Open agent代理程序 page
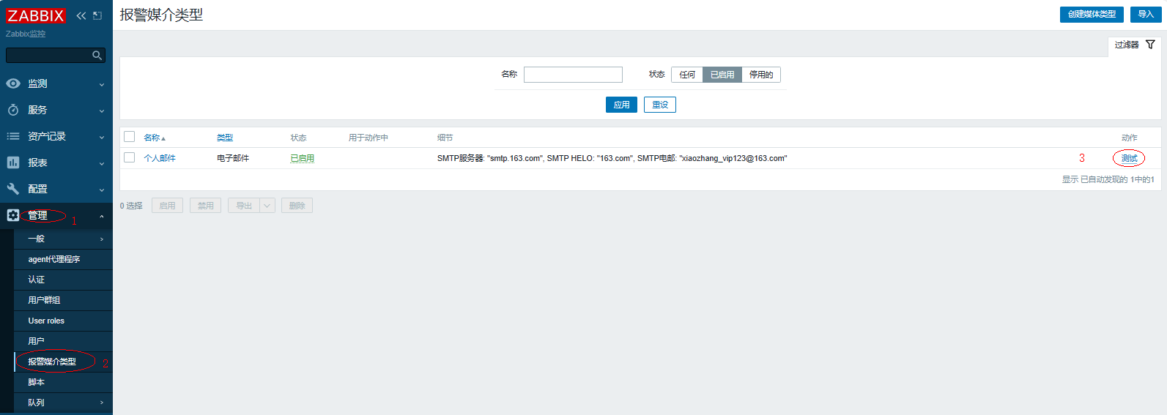The image size is (1167, 415). click(63, 259)
